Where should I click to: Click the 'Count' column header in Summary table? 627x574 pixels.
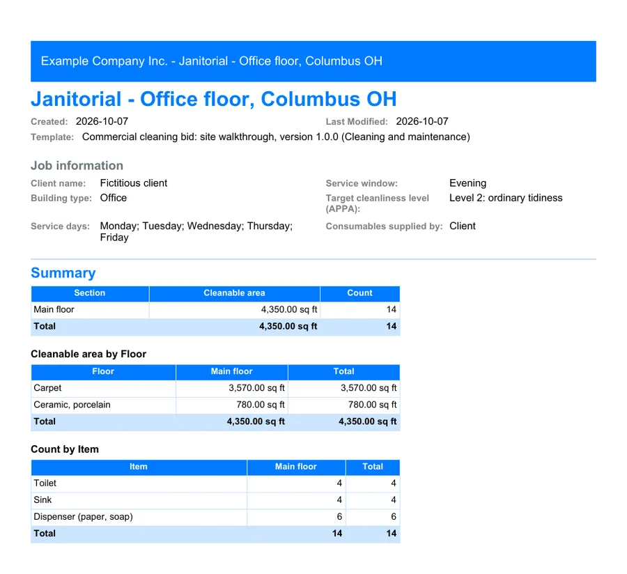(359, 293)
